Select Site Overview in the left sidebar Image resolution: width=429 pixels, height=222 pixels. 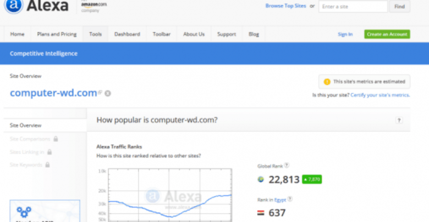point(26,126)
